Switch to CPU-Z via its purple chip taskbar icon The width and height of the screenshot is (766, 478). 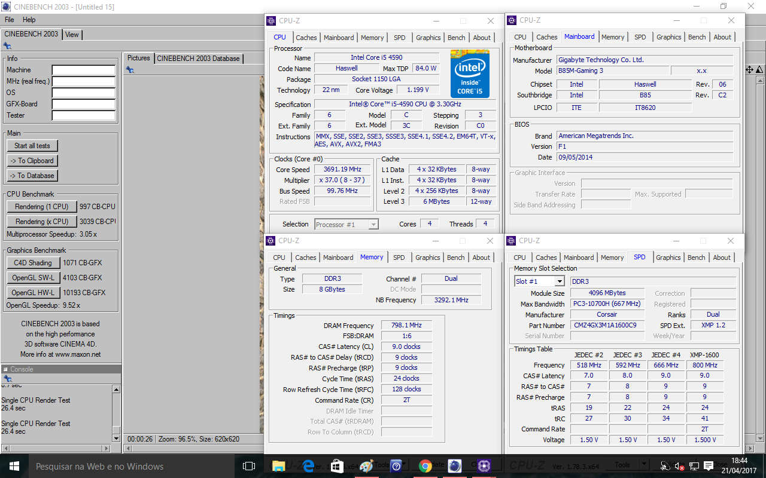pyautogui.click(x=484, y=466)
